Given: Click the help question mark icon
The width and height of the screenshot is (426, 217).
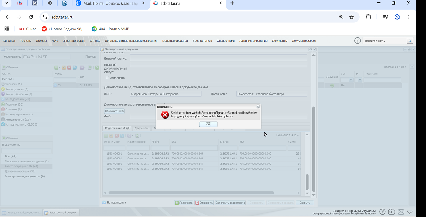Looking at the screenshot, I should click(382, 212).
